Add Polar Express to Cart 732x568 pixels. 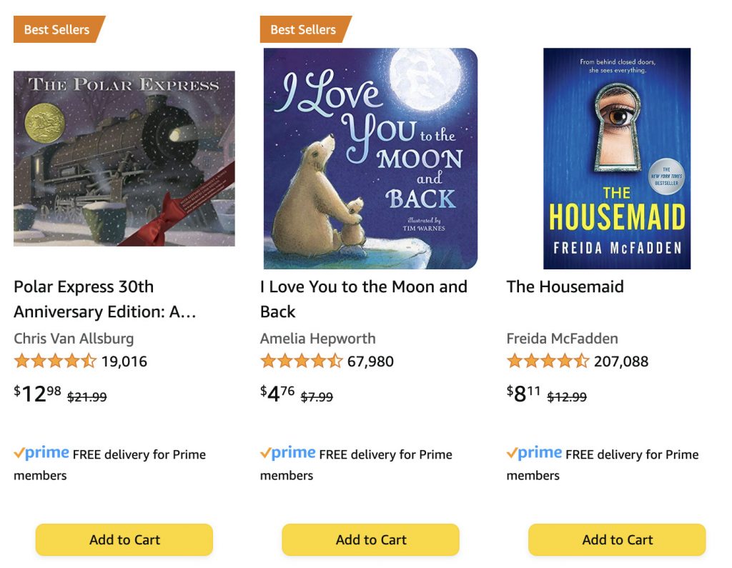[124, 539]
